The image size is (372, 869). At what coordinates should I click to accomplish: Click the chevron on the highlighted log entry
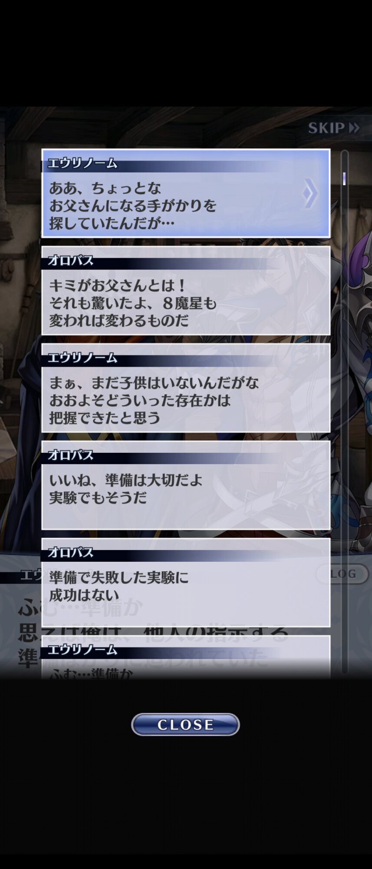pos(310,193)
